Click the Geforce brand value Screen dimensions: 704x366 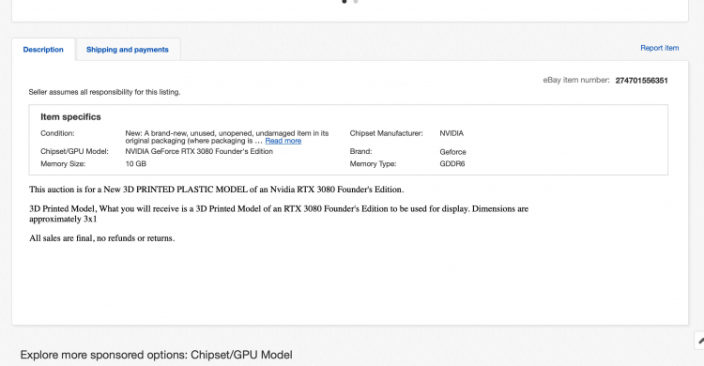[x=452, y=152]
